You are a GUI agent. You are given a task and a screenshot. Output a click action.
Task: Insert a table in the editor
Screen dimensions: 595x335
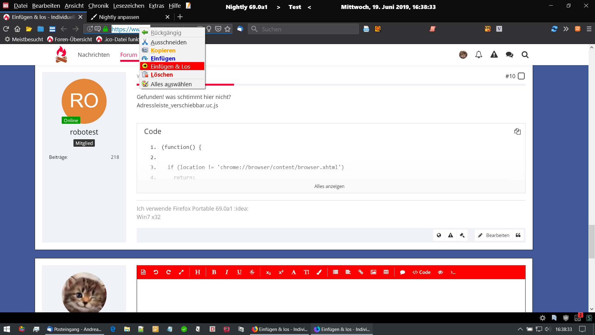point(386,272)
